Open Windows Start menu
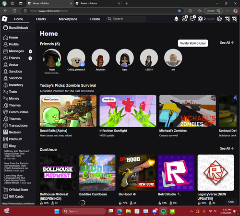This screenshot has height=216, width=240. (57, 211)
